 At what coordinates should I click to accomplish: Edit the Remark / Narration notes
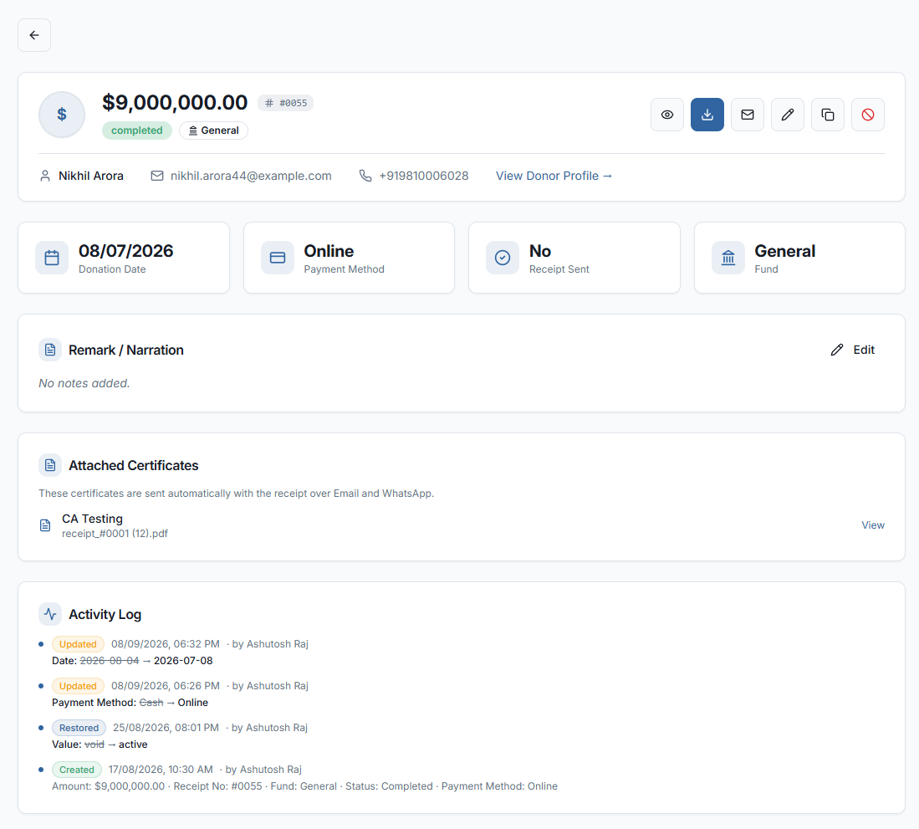(853, 350)
